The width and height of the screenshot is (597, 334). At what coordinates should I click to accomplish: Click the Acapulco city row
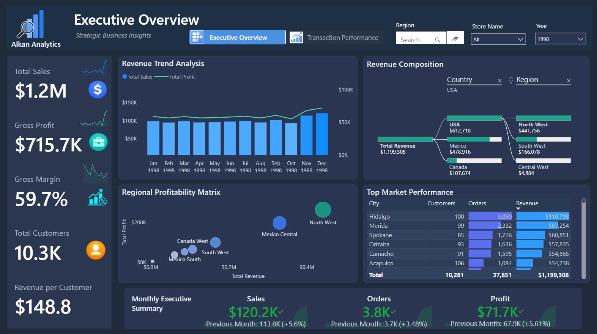[x=469, y=263]
